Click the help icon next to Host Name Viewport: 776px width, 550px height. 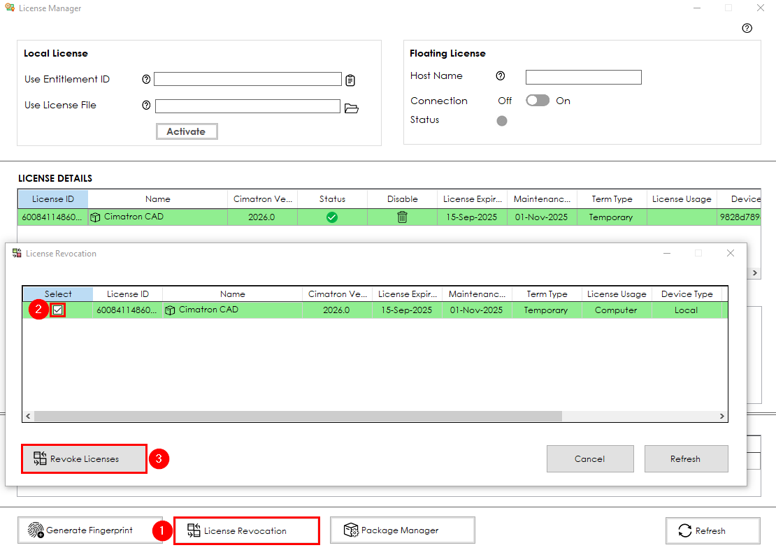click(500, 76)
